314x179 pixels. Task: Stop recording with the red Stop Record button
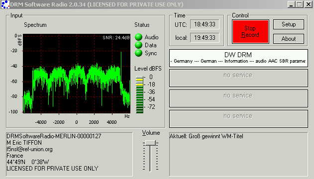click(250, 32)
